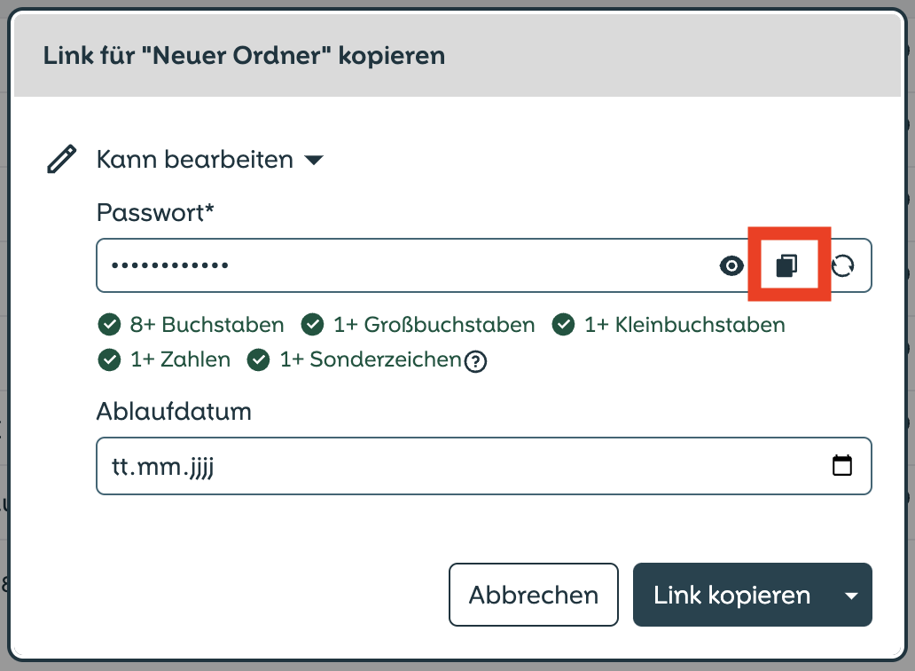This screenshot has height=671, width=915.
Task: Click the 8+ Buchstaben checkmark
Action: click(109, 324)
